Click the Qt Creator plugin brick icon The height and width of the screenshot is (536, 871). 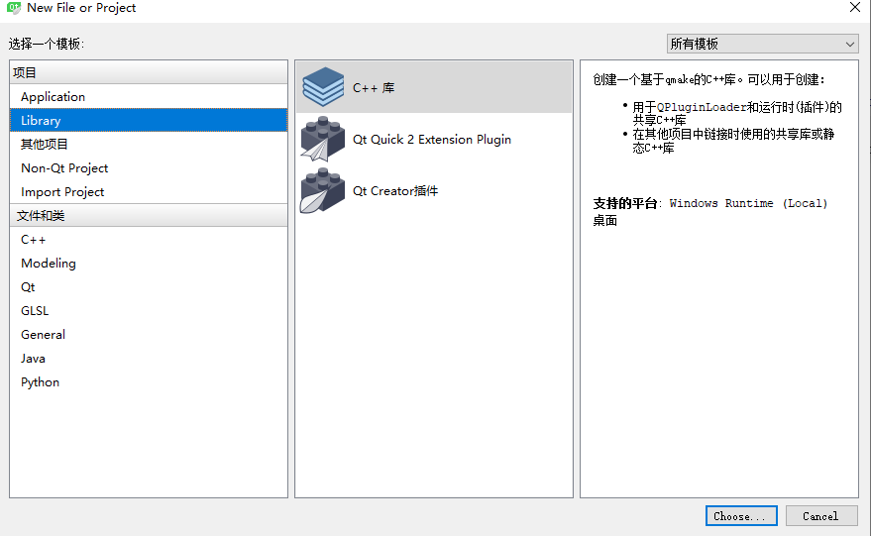click(323, 190)
